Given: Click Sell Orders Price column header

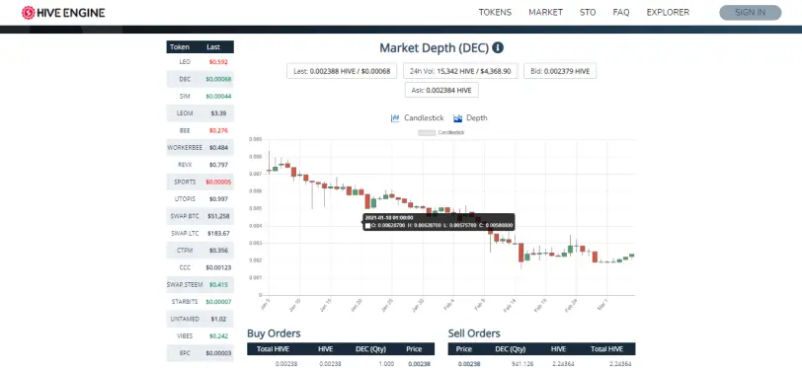Looking at the screenshot, I should click(x=464, y=349).
